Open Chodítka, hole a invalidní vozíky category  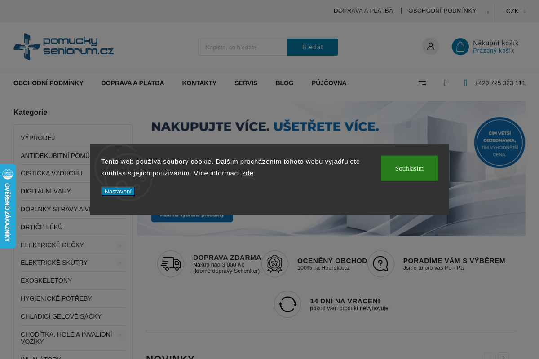[66, 338]
